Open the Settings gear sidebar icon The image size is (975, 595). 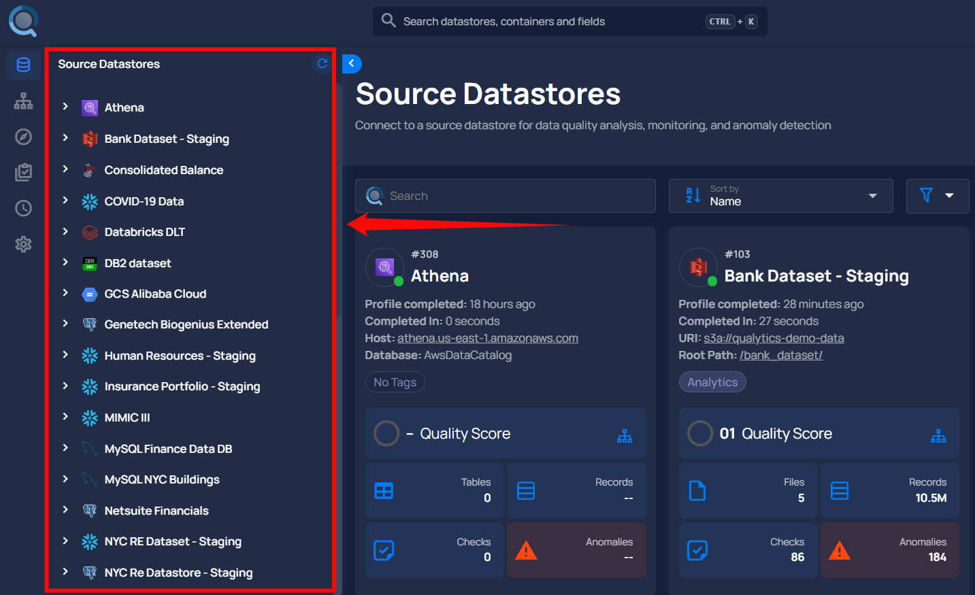tap(23, 244)
